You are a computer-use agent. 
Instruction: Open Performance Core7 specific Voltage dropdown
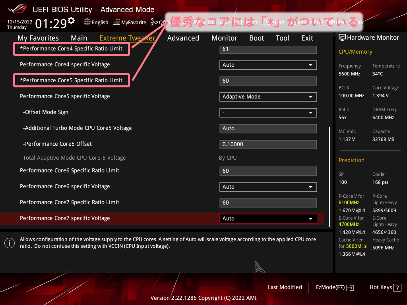[268, 218]
